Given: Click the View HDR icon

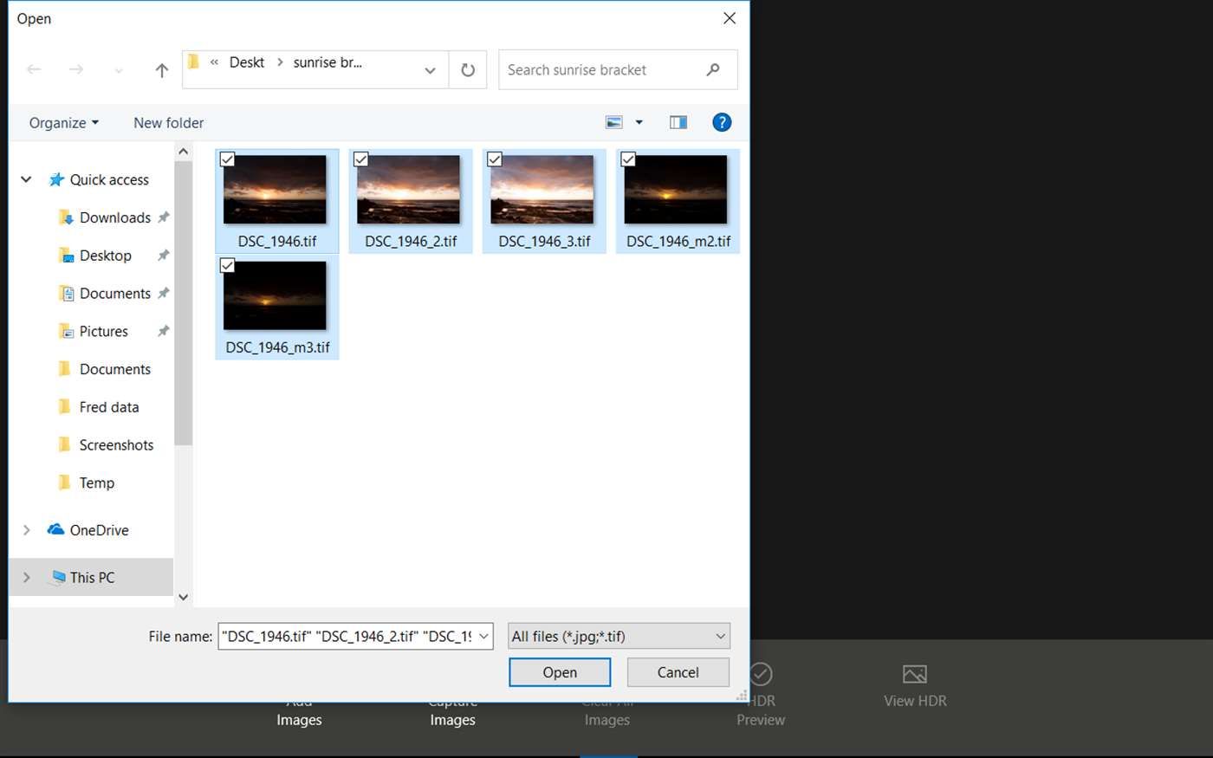Looking at the screenshot, I should click(914, 674).
